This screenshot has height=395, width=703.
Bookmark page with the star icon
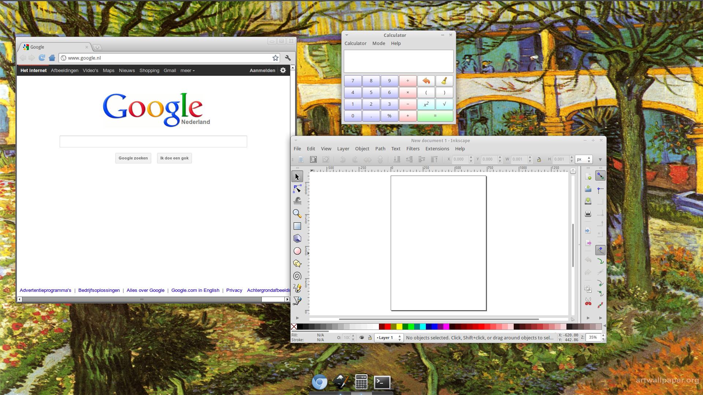pyautogui.click(x=275, y=58)
